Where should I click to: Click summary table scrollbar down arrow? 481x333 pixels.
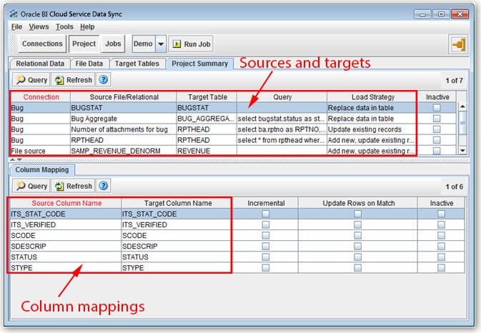[x=462, y=151]
